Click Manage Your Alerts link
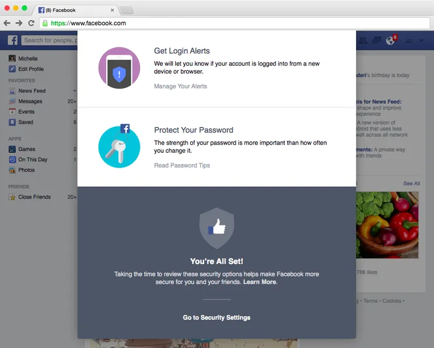 tap(181, 86)
